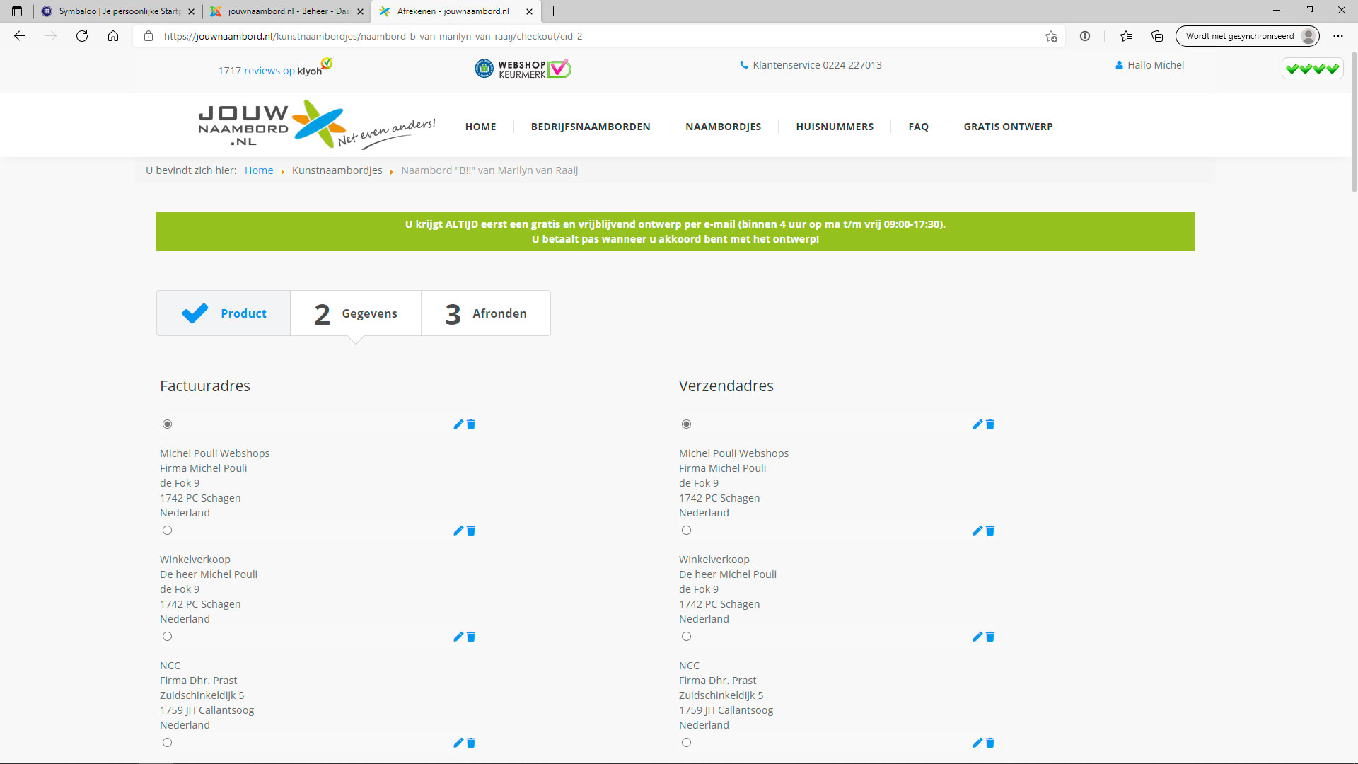Select Michel Pouli Webshops as Verzendadres
Image resolution: width=1358 pixels, height=764 pixels.
pos(686,424)
